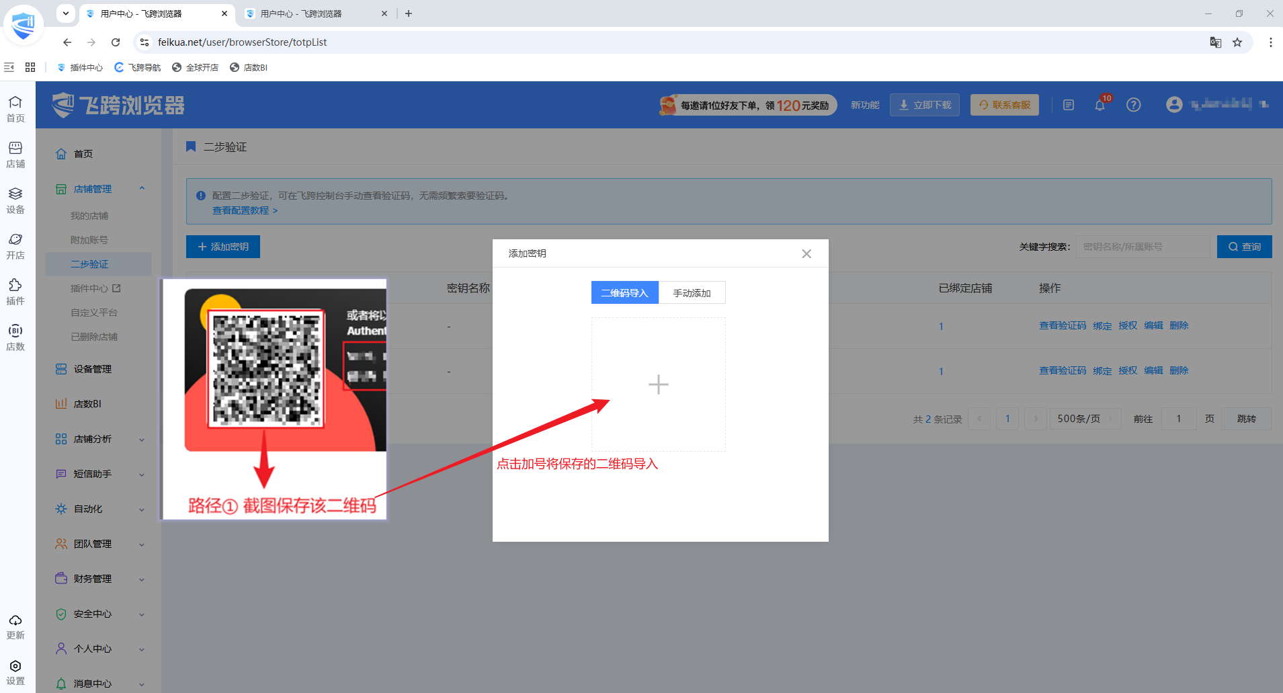
Task: Reload the page with the refresh icon
Action: pyautogui.click(x=116, y=42)
